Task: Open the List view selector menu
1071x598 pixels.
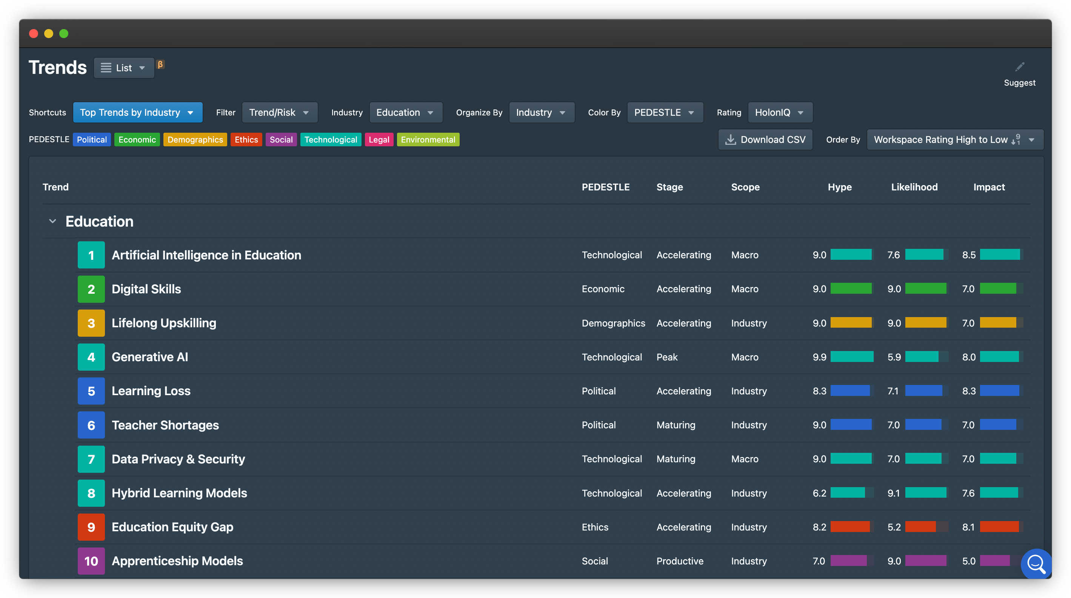Action: click(123, 68)
